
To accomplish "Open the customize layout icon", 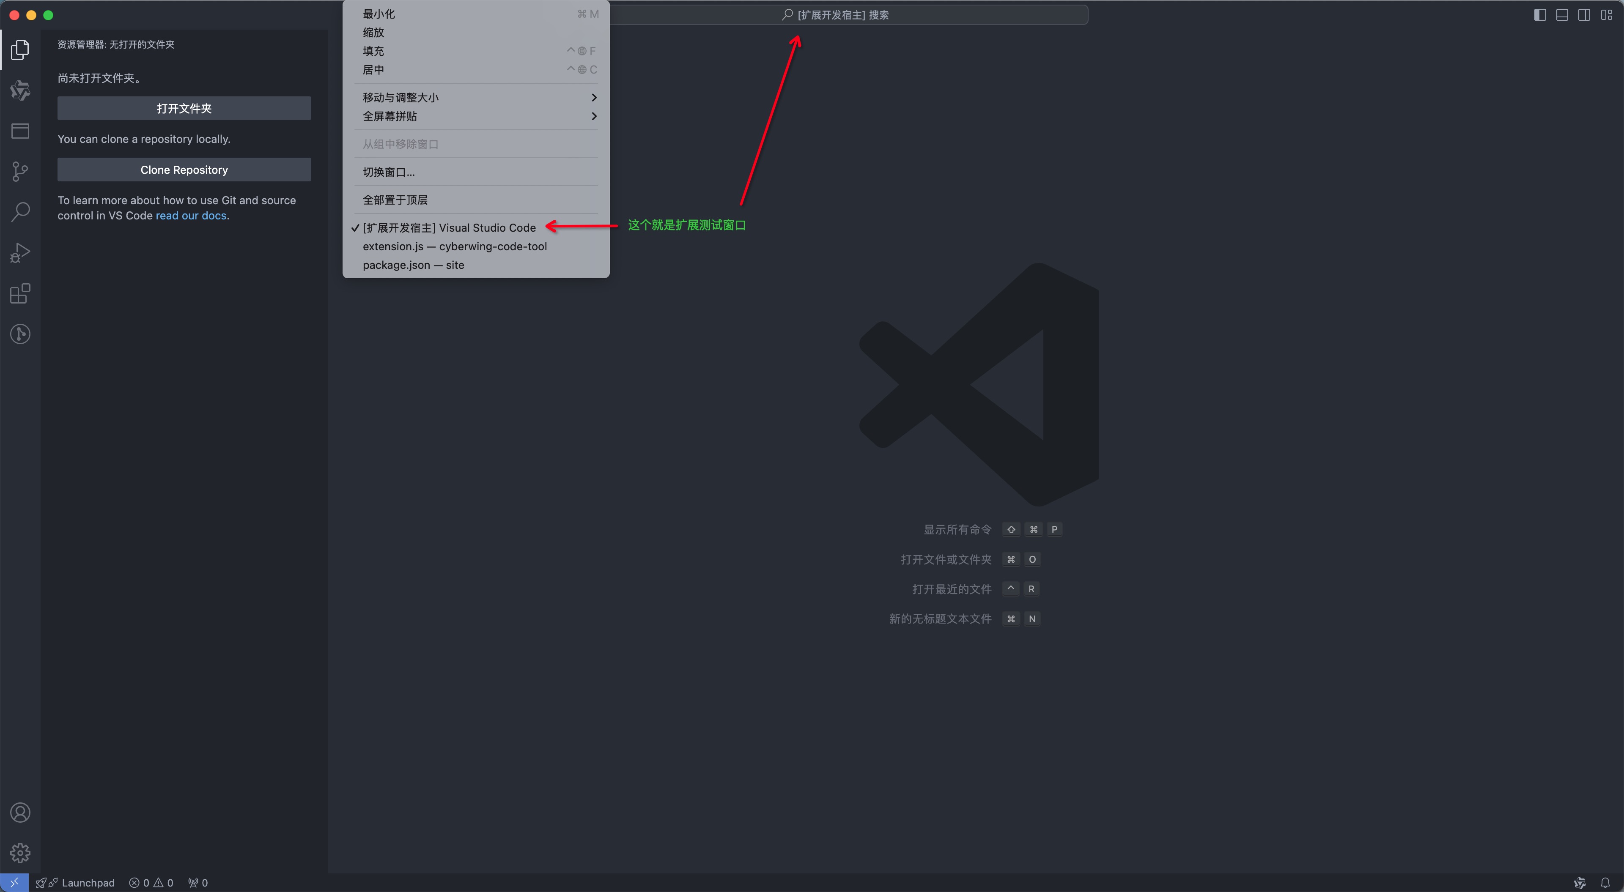I will (1606, 15).
